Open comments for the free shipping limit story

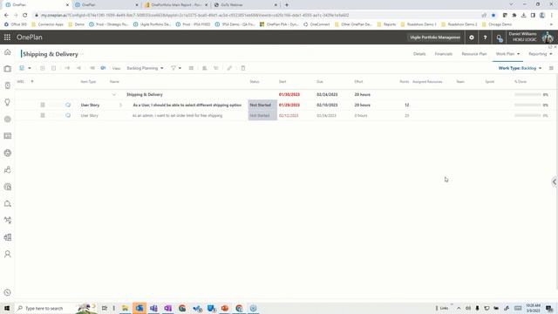(x=68, y=116)
